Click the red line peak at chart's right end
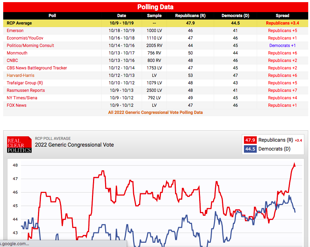 [x=294, y=164]
